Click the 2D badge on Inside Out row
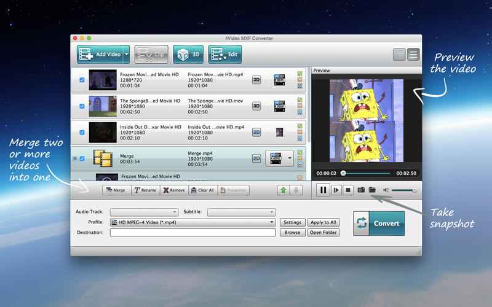Viewport: 492px width, 307px height. pos(256,133)
